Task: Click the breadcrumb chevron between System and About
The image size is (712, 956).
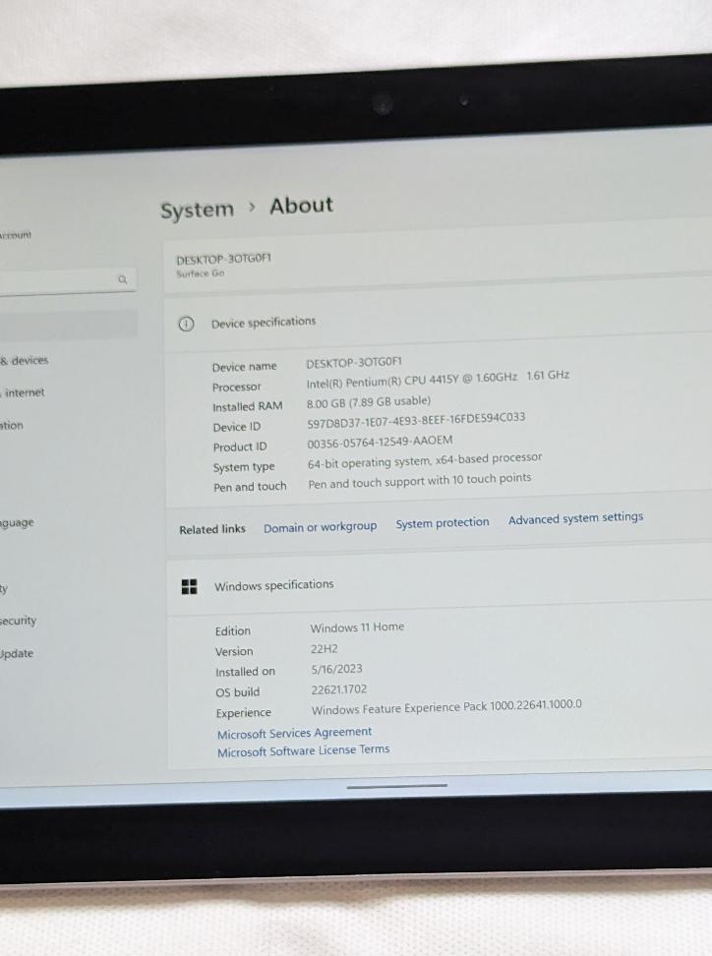Action: (x=252, y=208)
